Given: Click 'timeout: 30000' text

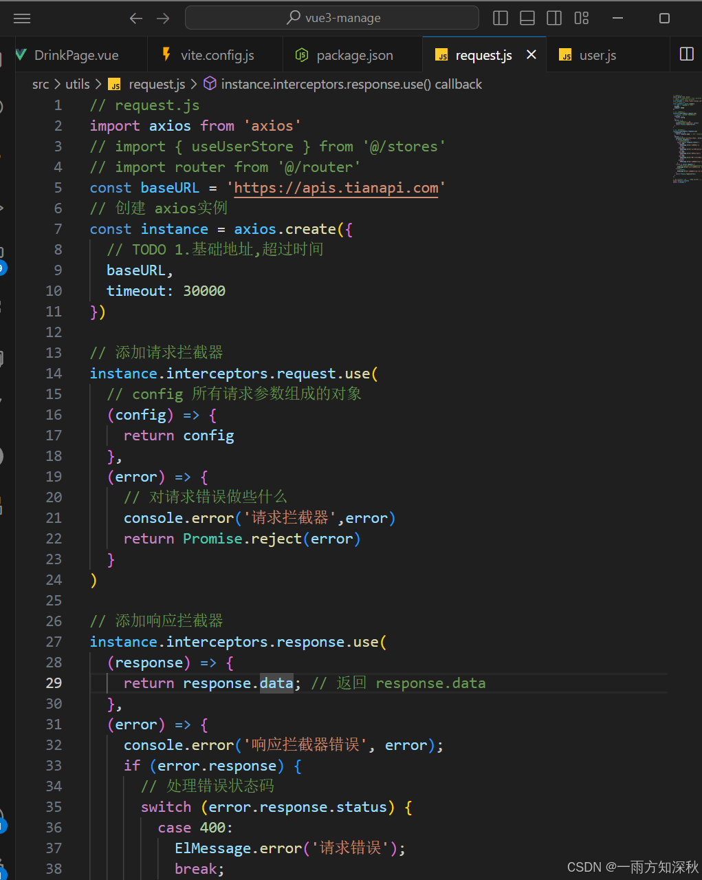Looking at the screenshot, I should point(166,291).
